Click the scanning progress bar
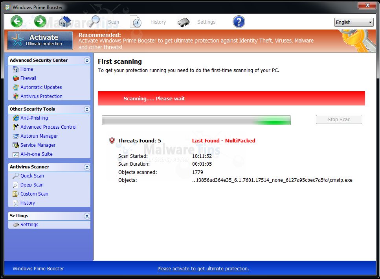 [196, 119]
